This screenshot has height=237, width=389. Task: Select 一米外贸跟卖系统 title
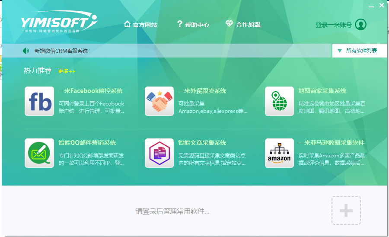click(x=202, y=91)
